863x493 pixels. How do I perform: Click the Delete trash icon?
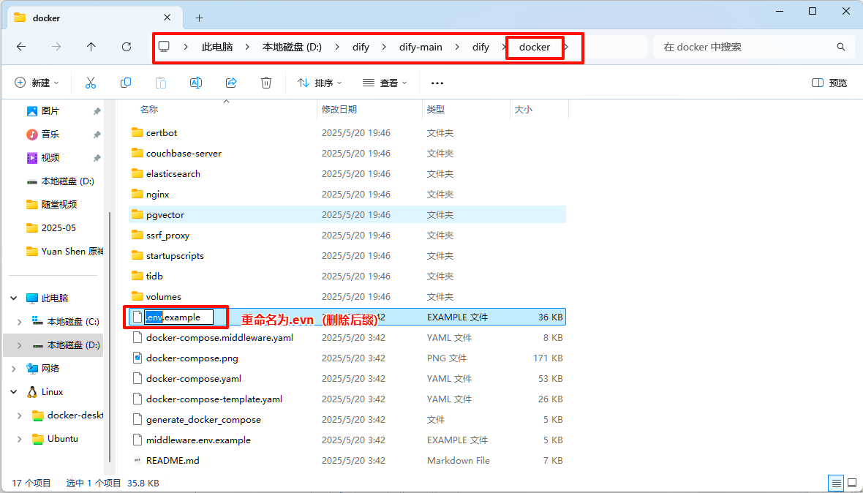(x=265, y=83)
